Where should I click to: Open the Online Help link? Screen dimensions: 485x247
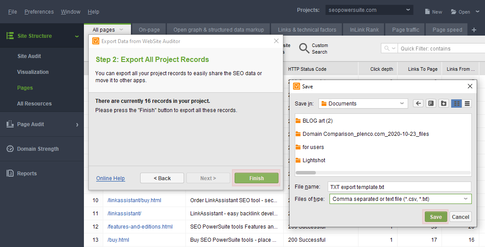(x=110, y=178)
